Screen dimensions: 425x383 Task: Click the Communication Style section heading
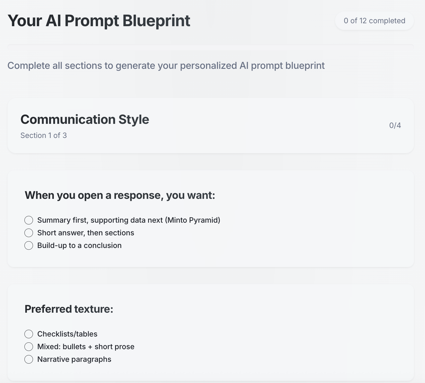(x=85, y=119)
